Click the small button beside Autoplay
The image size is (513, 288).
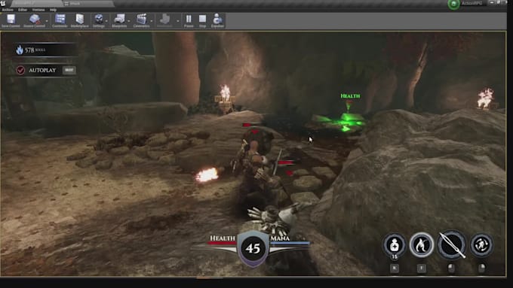coord(69,70)
